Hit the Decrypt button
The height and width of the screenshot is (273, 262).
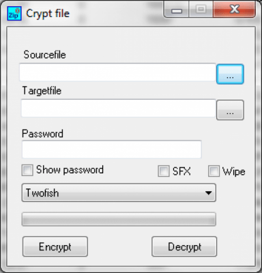[184, 246]
